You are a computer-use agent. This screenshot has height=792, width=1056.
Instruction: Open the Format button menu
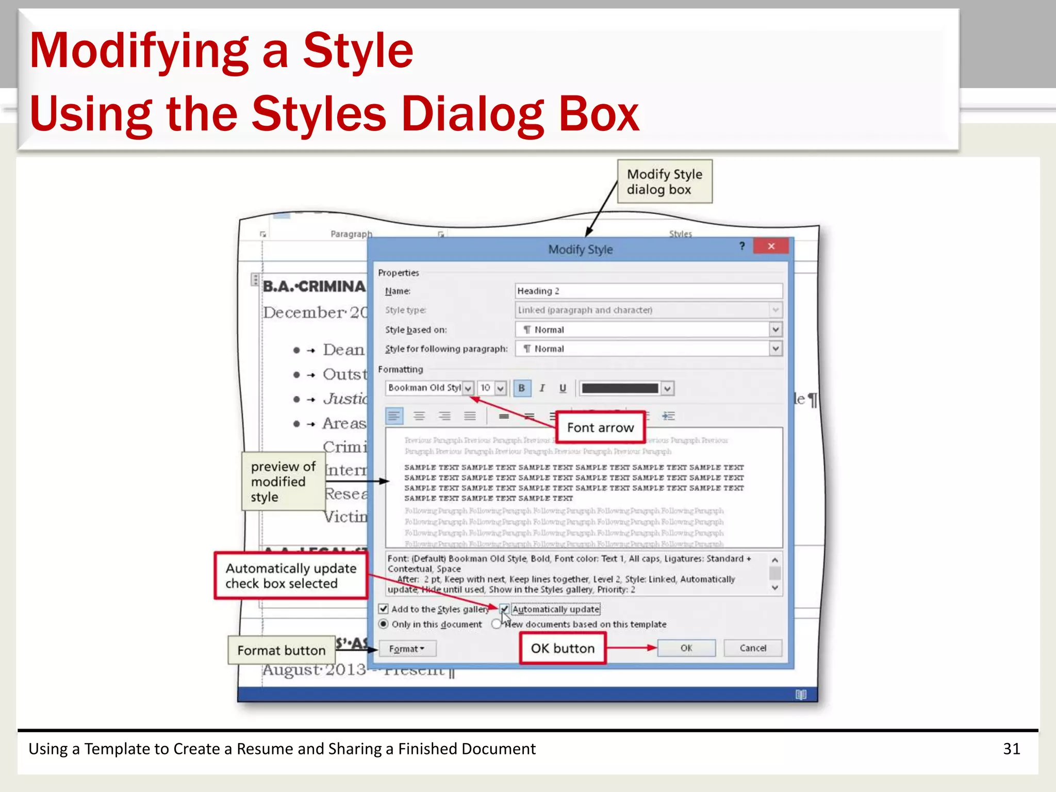click(407, 649)
